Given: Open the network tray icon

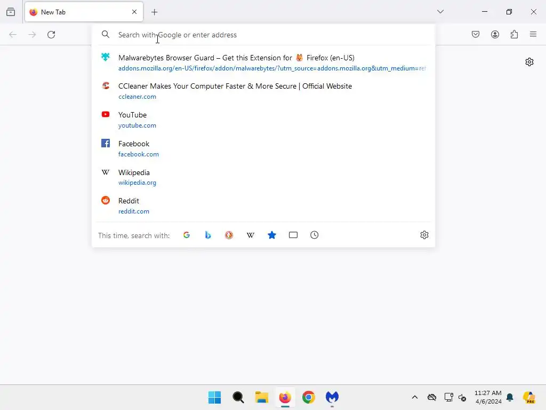Looking at the screenshot, I should tap(448, 397).
